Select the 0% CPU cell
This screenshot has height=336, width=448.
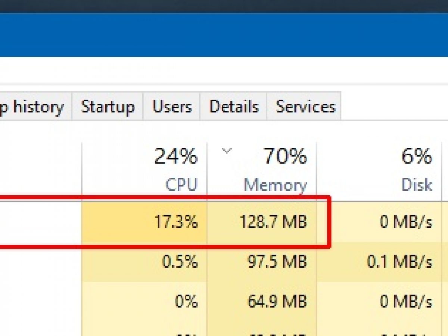[186, 301]
